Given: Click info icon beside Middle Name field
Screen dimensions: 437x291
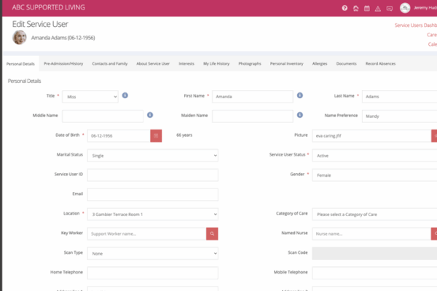Looking at the screenshot, I should [x=150, y=115].
